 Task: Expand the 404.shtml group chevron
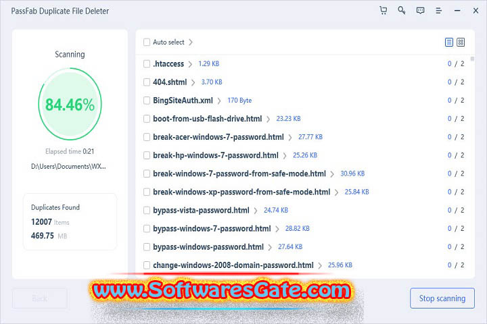pyautogui.click(x=193, y=82)
